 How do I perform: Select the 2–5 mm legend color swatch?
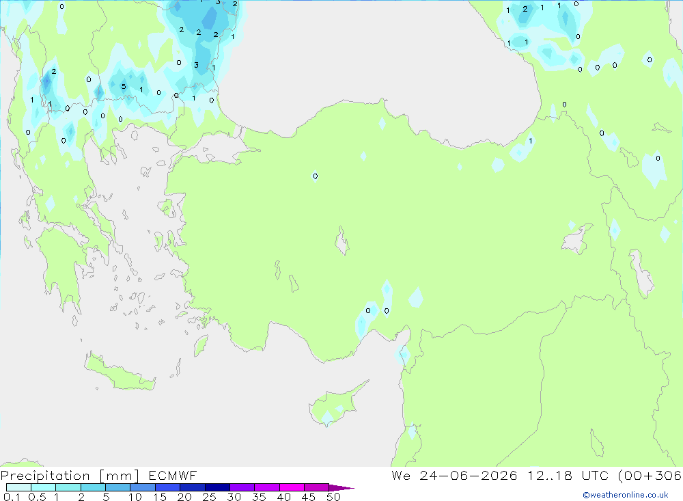coord(93,487)
